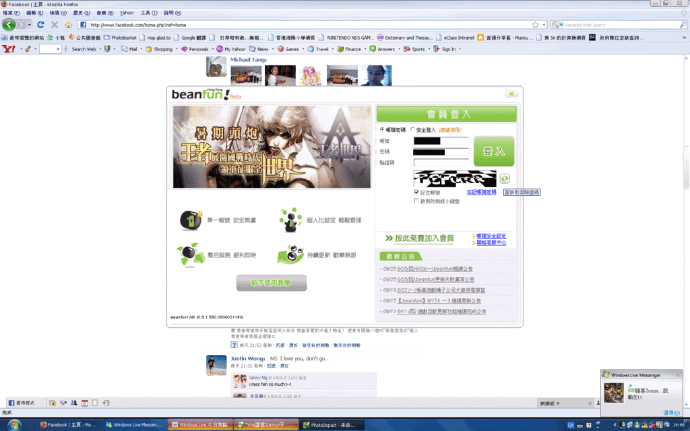Viewport: 690px width, 431px height.
Task: Open the 帳號安全設定 link
Action: click(x=491, y=236)
